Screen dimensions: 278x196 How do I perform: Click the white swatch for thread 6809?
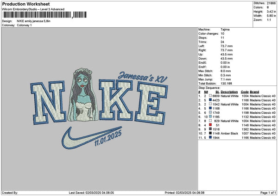point(210,96)
